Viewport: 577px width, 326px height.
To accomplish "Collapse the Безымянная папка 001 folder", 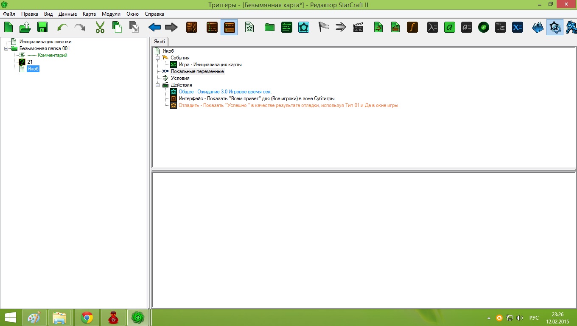I will point(6,48).
